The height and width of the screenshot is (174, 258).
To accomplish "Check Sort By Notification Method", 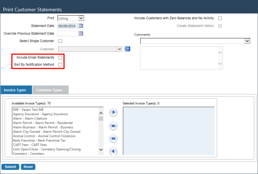I will click(61, 65).
